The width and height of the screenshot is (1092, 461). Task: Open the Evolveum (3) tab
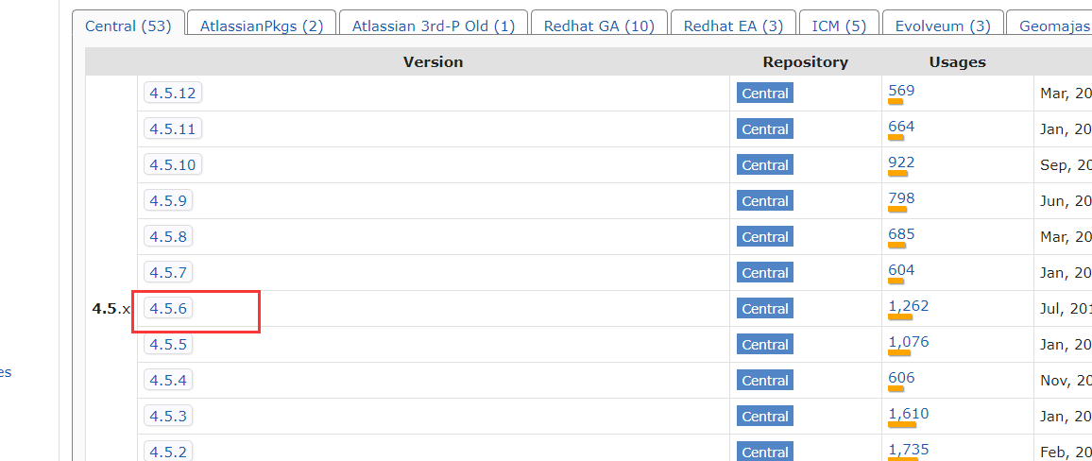943,26
